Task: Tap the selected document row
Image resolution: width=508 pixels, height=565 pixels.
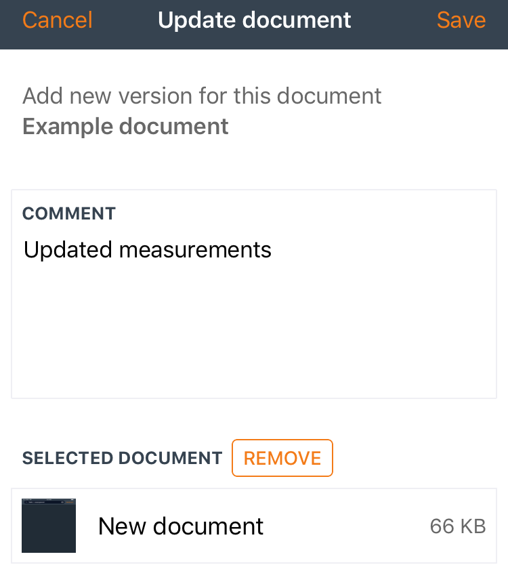Action: [254, 526]
